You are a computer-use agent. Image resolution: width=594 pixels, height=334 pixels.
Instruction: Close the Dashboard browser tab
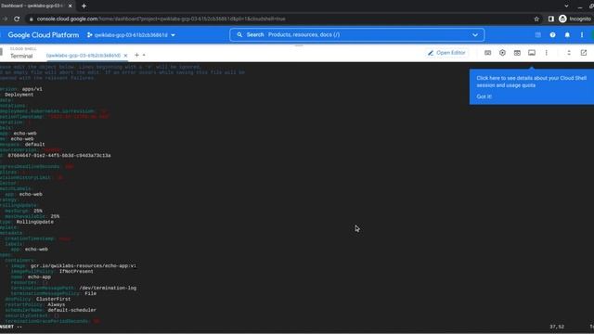pos(71,6)
